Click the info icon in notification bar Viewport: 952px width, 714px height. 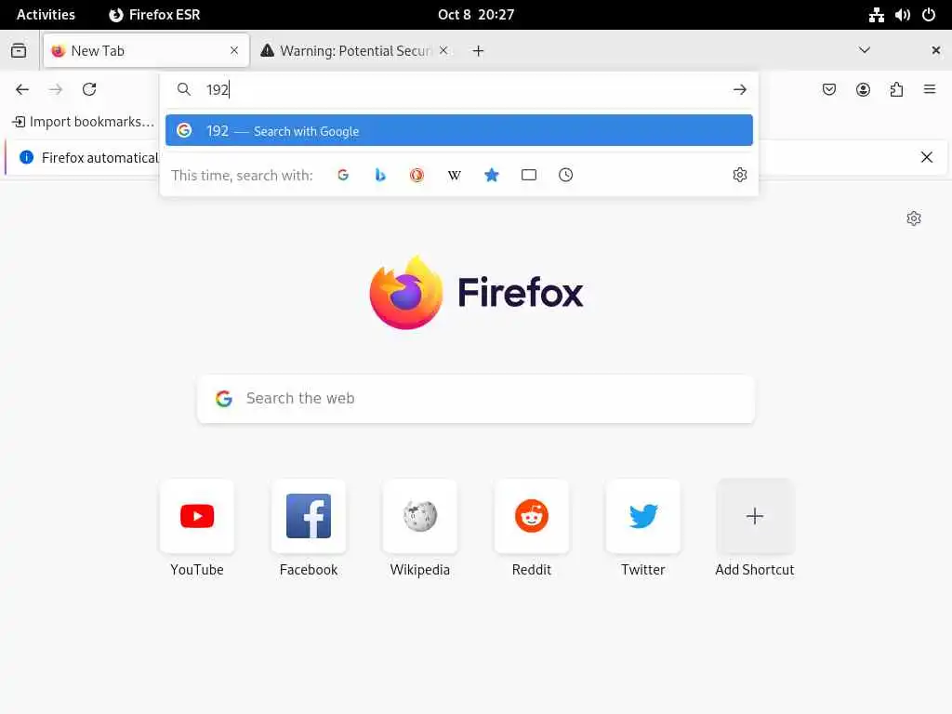(27, 157)
